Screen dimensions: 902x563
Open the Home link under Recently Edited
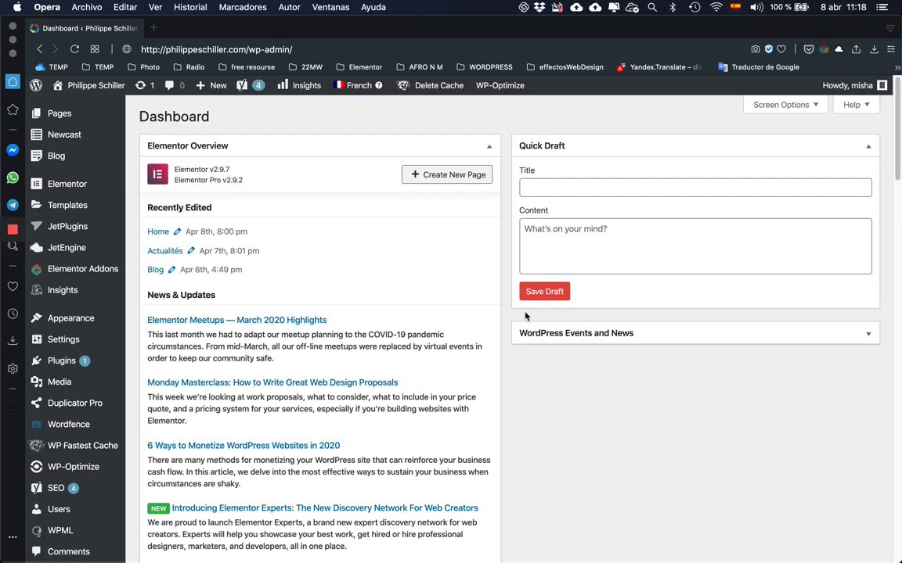click(x=158, y=231)
